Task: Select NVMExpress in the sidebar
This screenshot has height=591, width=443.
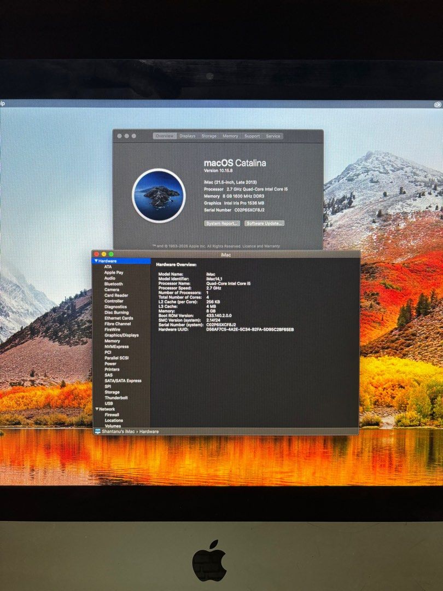Action: pyautogui.click(x=117, y=346)
